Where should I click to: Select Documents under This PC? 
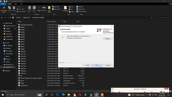point(9,51)
